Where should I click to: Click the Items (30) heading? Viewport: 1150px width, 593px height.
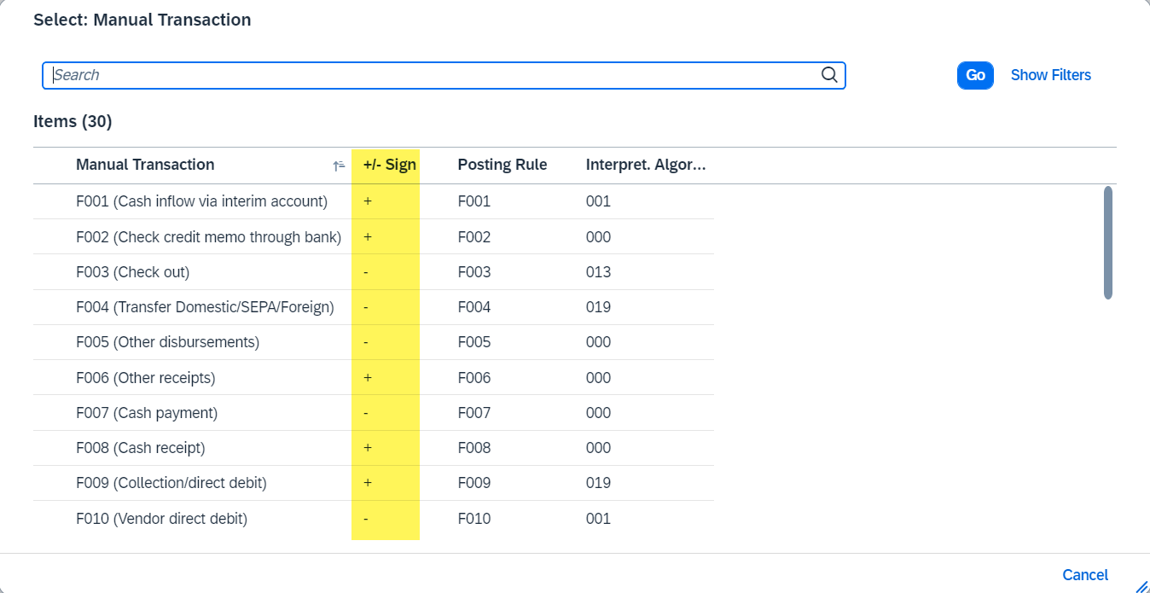[x=73, y=121]
